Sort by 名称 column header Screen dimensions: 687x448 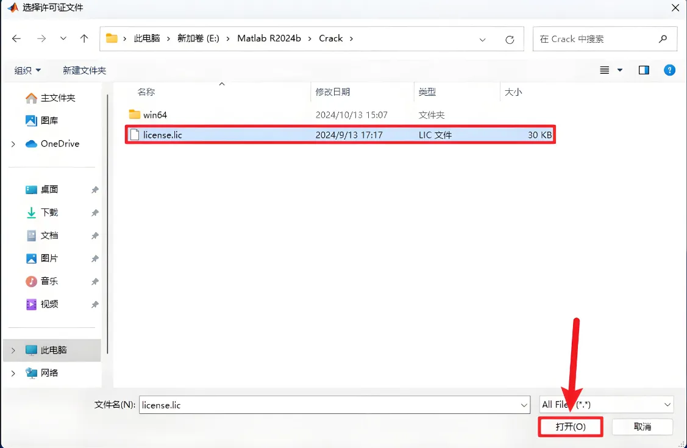point(146,92)
